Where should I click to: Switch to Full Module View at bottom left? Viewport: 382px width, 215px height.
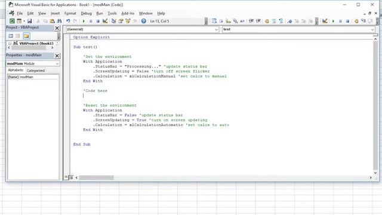(x=71, y=177)
